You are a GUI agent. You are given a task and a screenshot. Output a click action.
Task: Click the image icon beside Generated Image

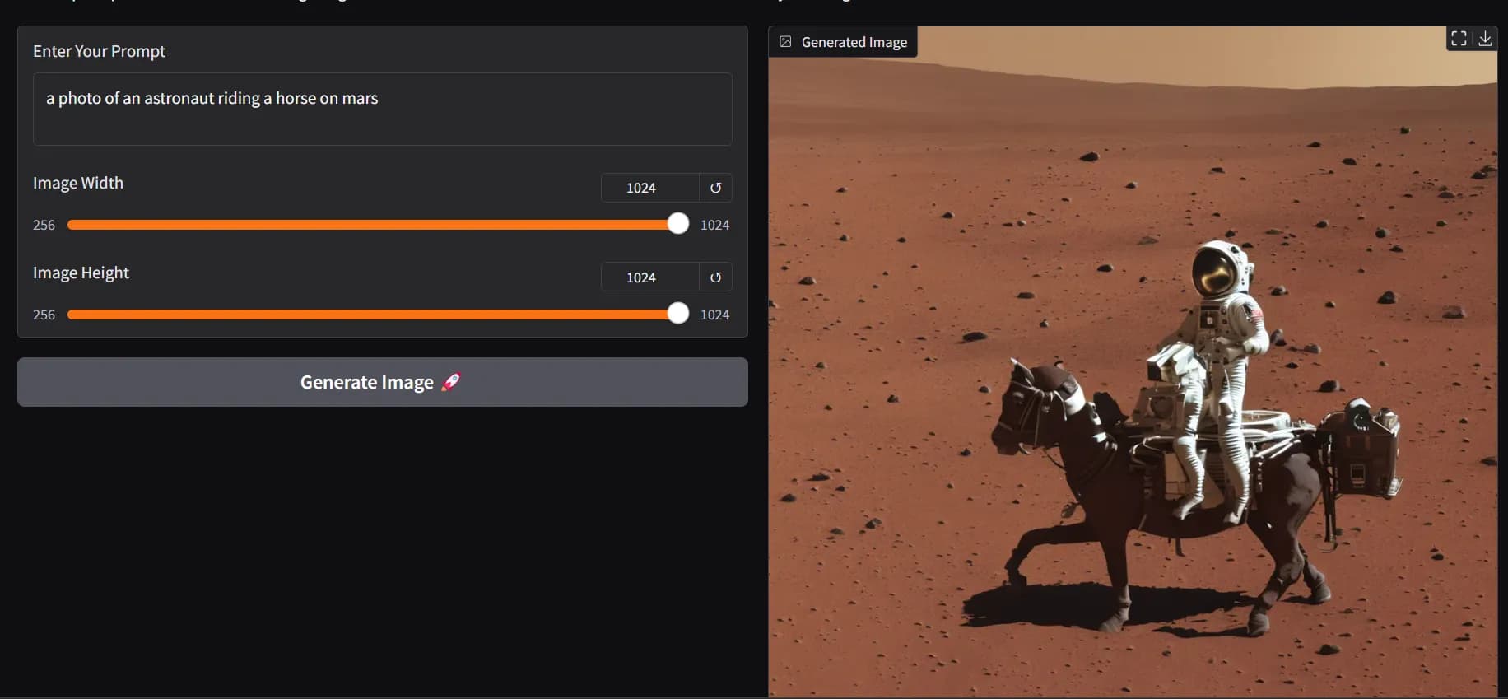tap(785, 42)
